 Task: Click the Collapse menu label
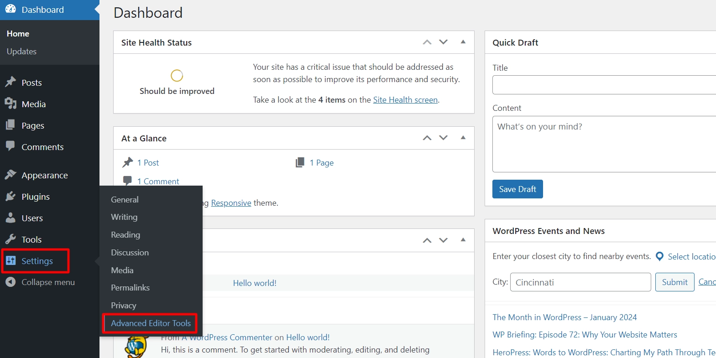(48, 282)
